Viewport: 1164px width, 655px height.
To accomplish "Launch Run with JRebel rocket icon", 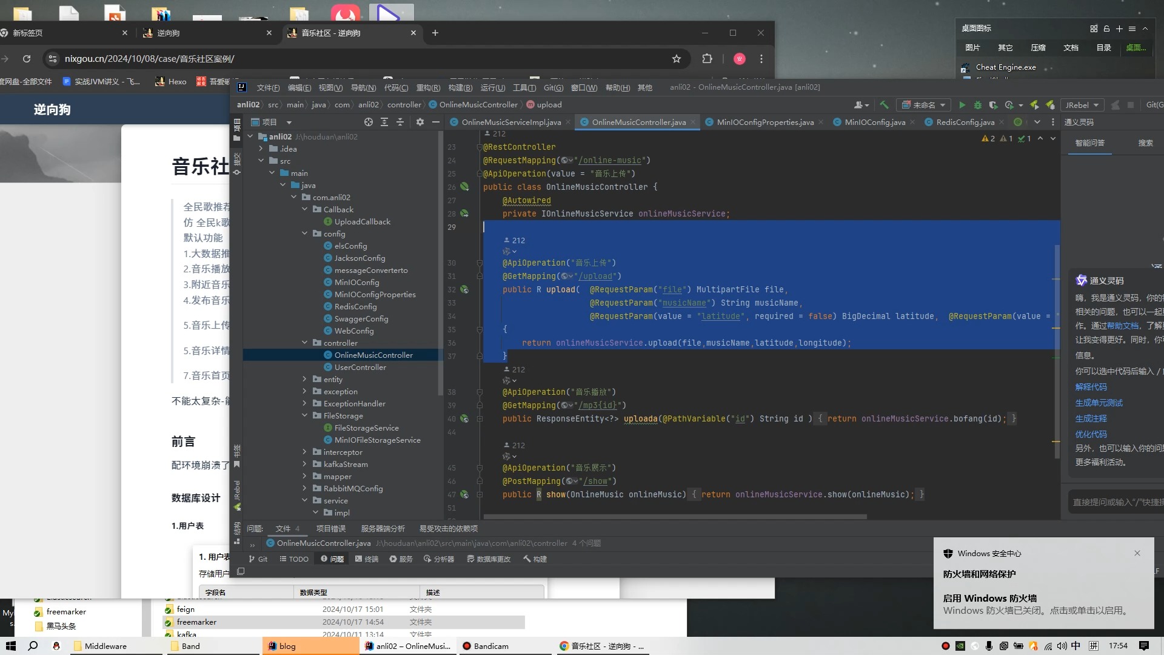I will click(1034, 105).
